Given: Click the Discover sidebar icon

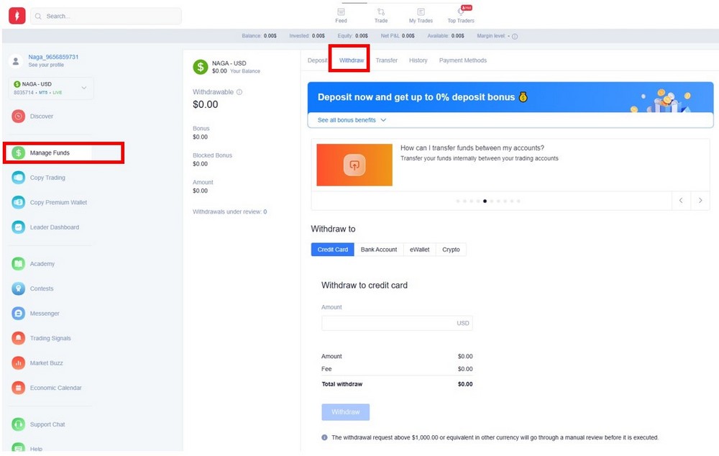Looking at the screenshot, I should (x=19, y=116).
